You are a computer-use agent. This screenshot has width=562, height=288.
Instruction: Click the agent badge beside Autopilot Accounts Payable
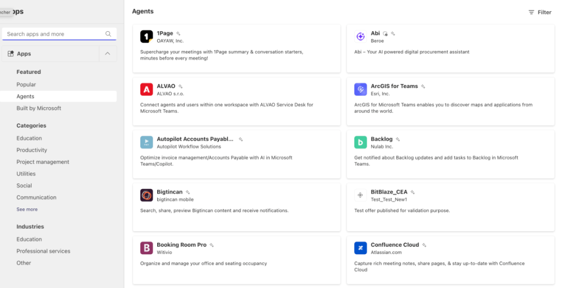(x=240, y=139)
